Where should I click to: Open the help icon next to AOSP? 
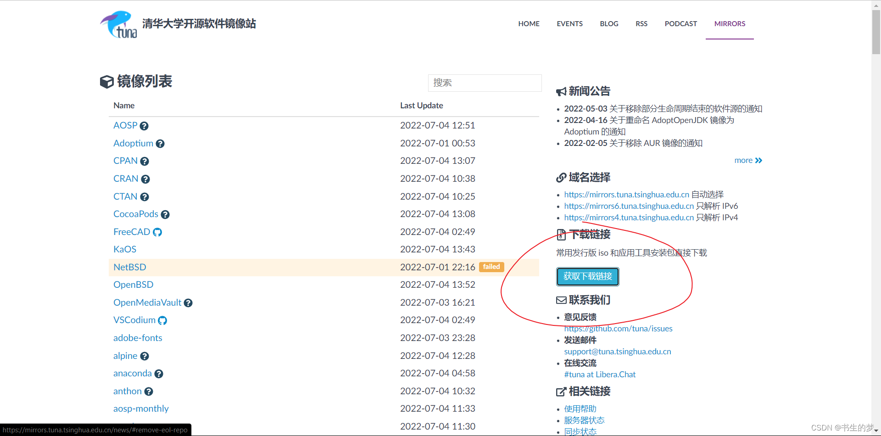tap(144, 126)
